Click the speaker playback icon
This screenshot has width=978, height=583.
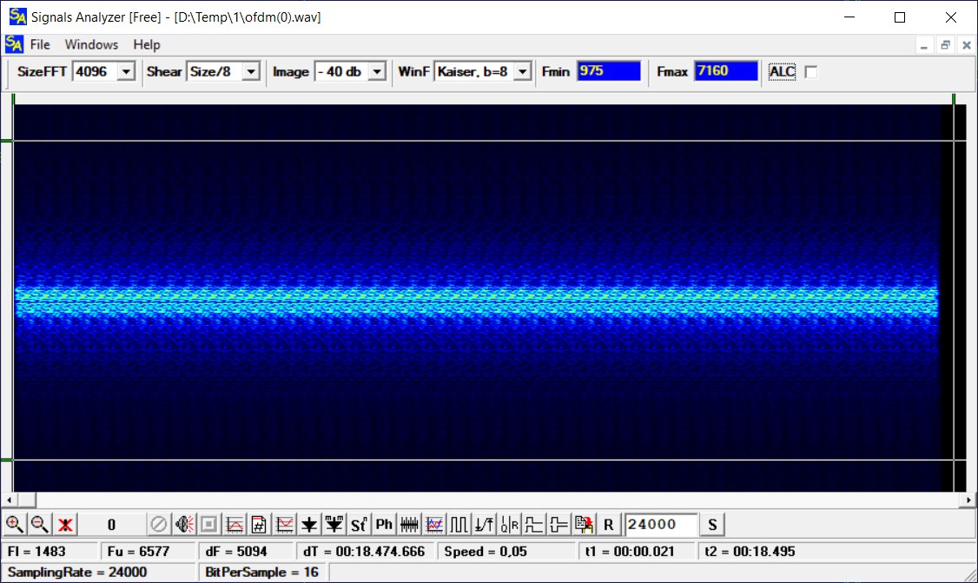[x=184, y=524]
